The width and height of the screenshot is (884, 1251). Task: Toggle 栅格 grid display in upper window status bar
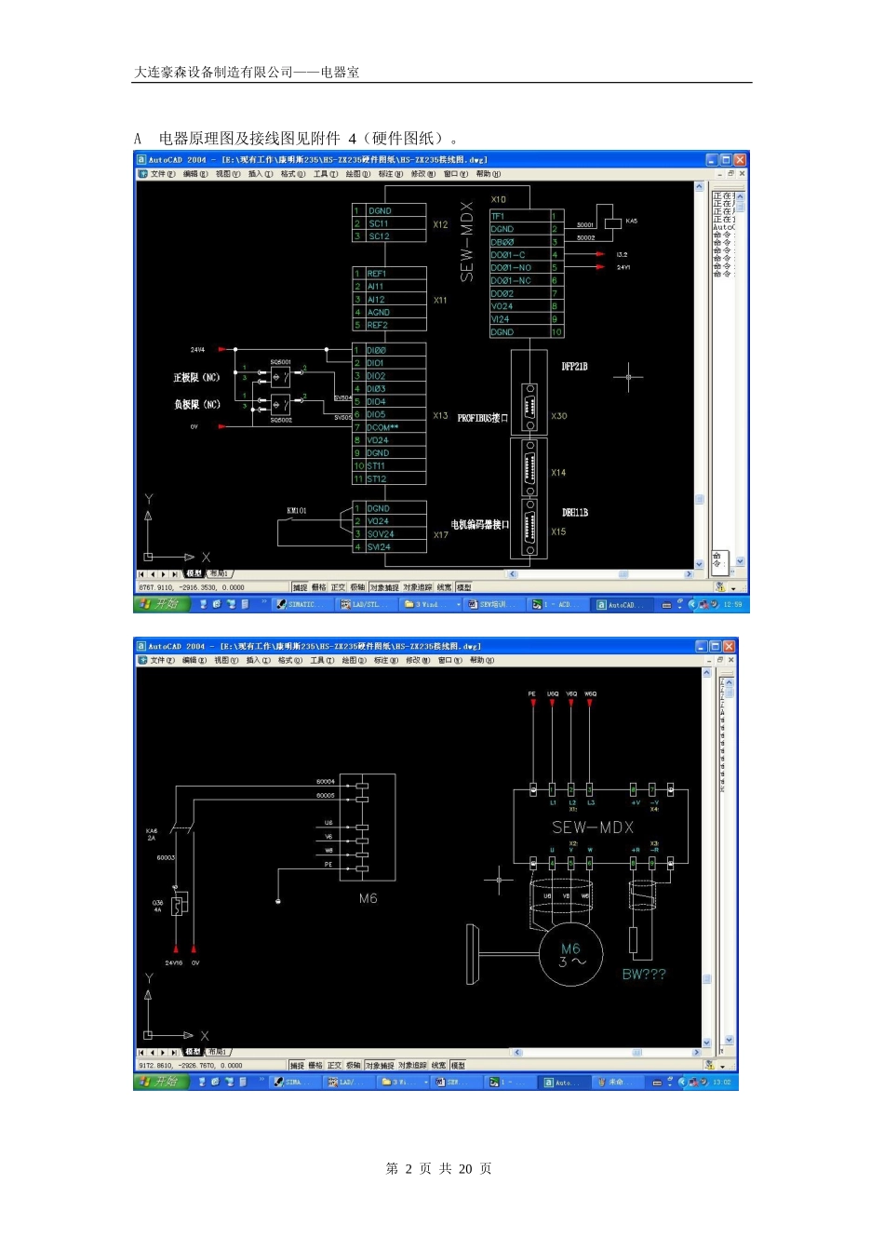click(x=319, y=587)
